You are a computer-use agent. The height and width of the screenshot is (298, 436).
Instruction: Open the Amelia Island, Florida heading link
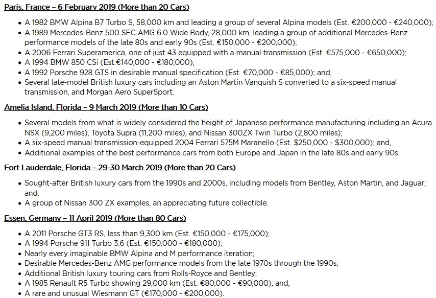click(x=106, y=107)
